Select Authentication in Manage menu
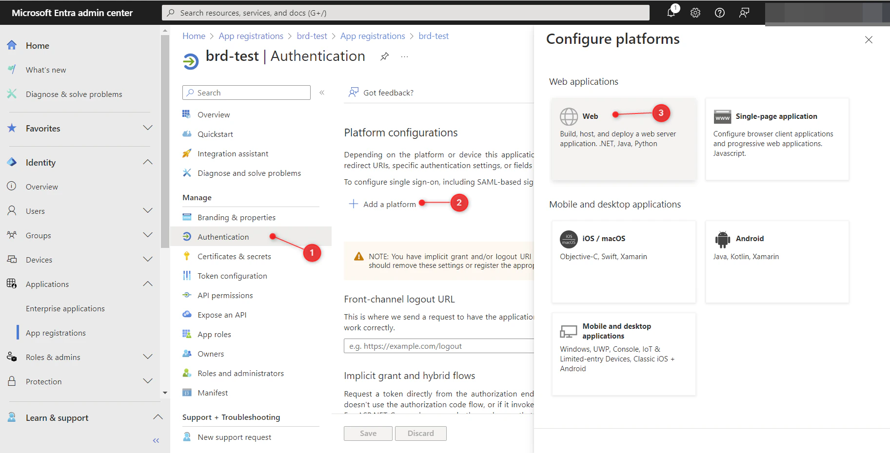Viewport: 890px width, 453px height. [251, 237]
